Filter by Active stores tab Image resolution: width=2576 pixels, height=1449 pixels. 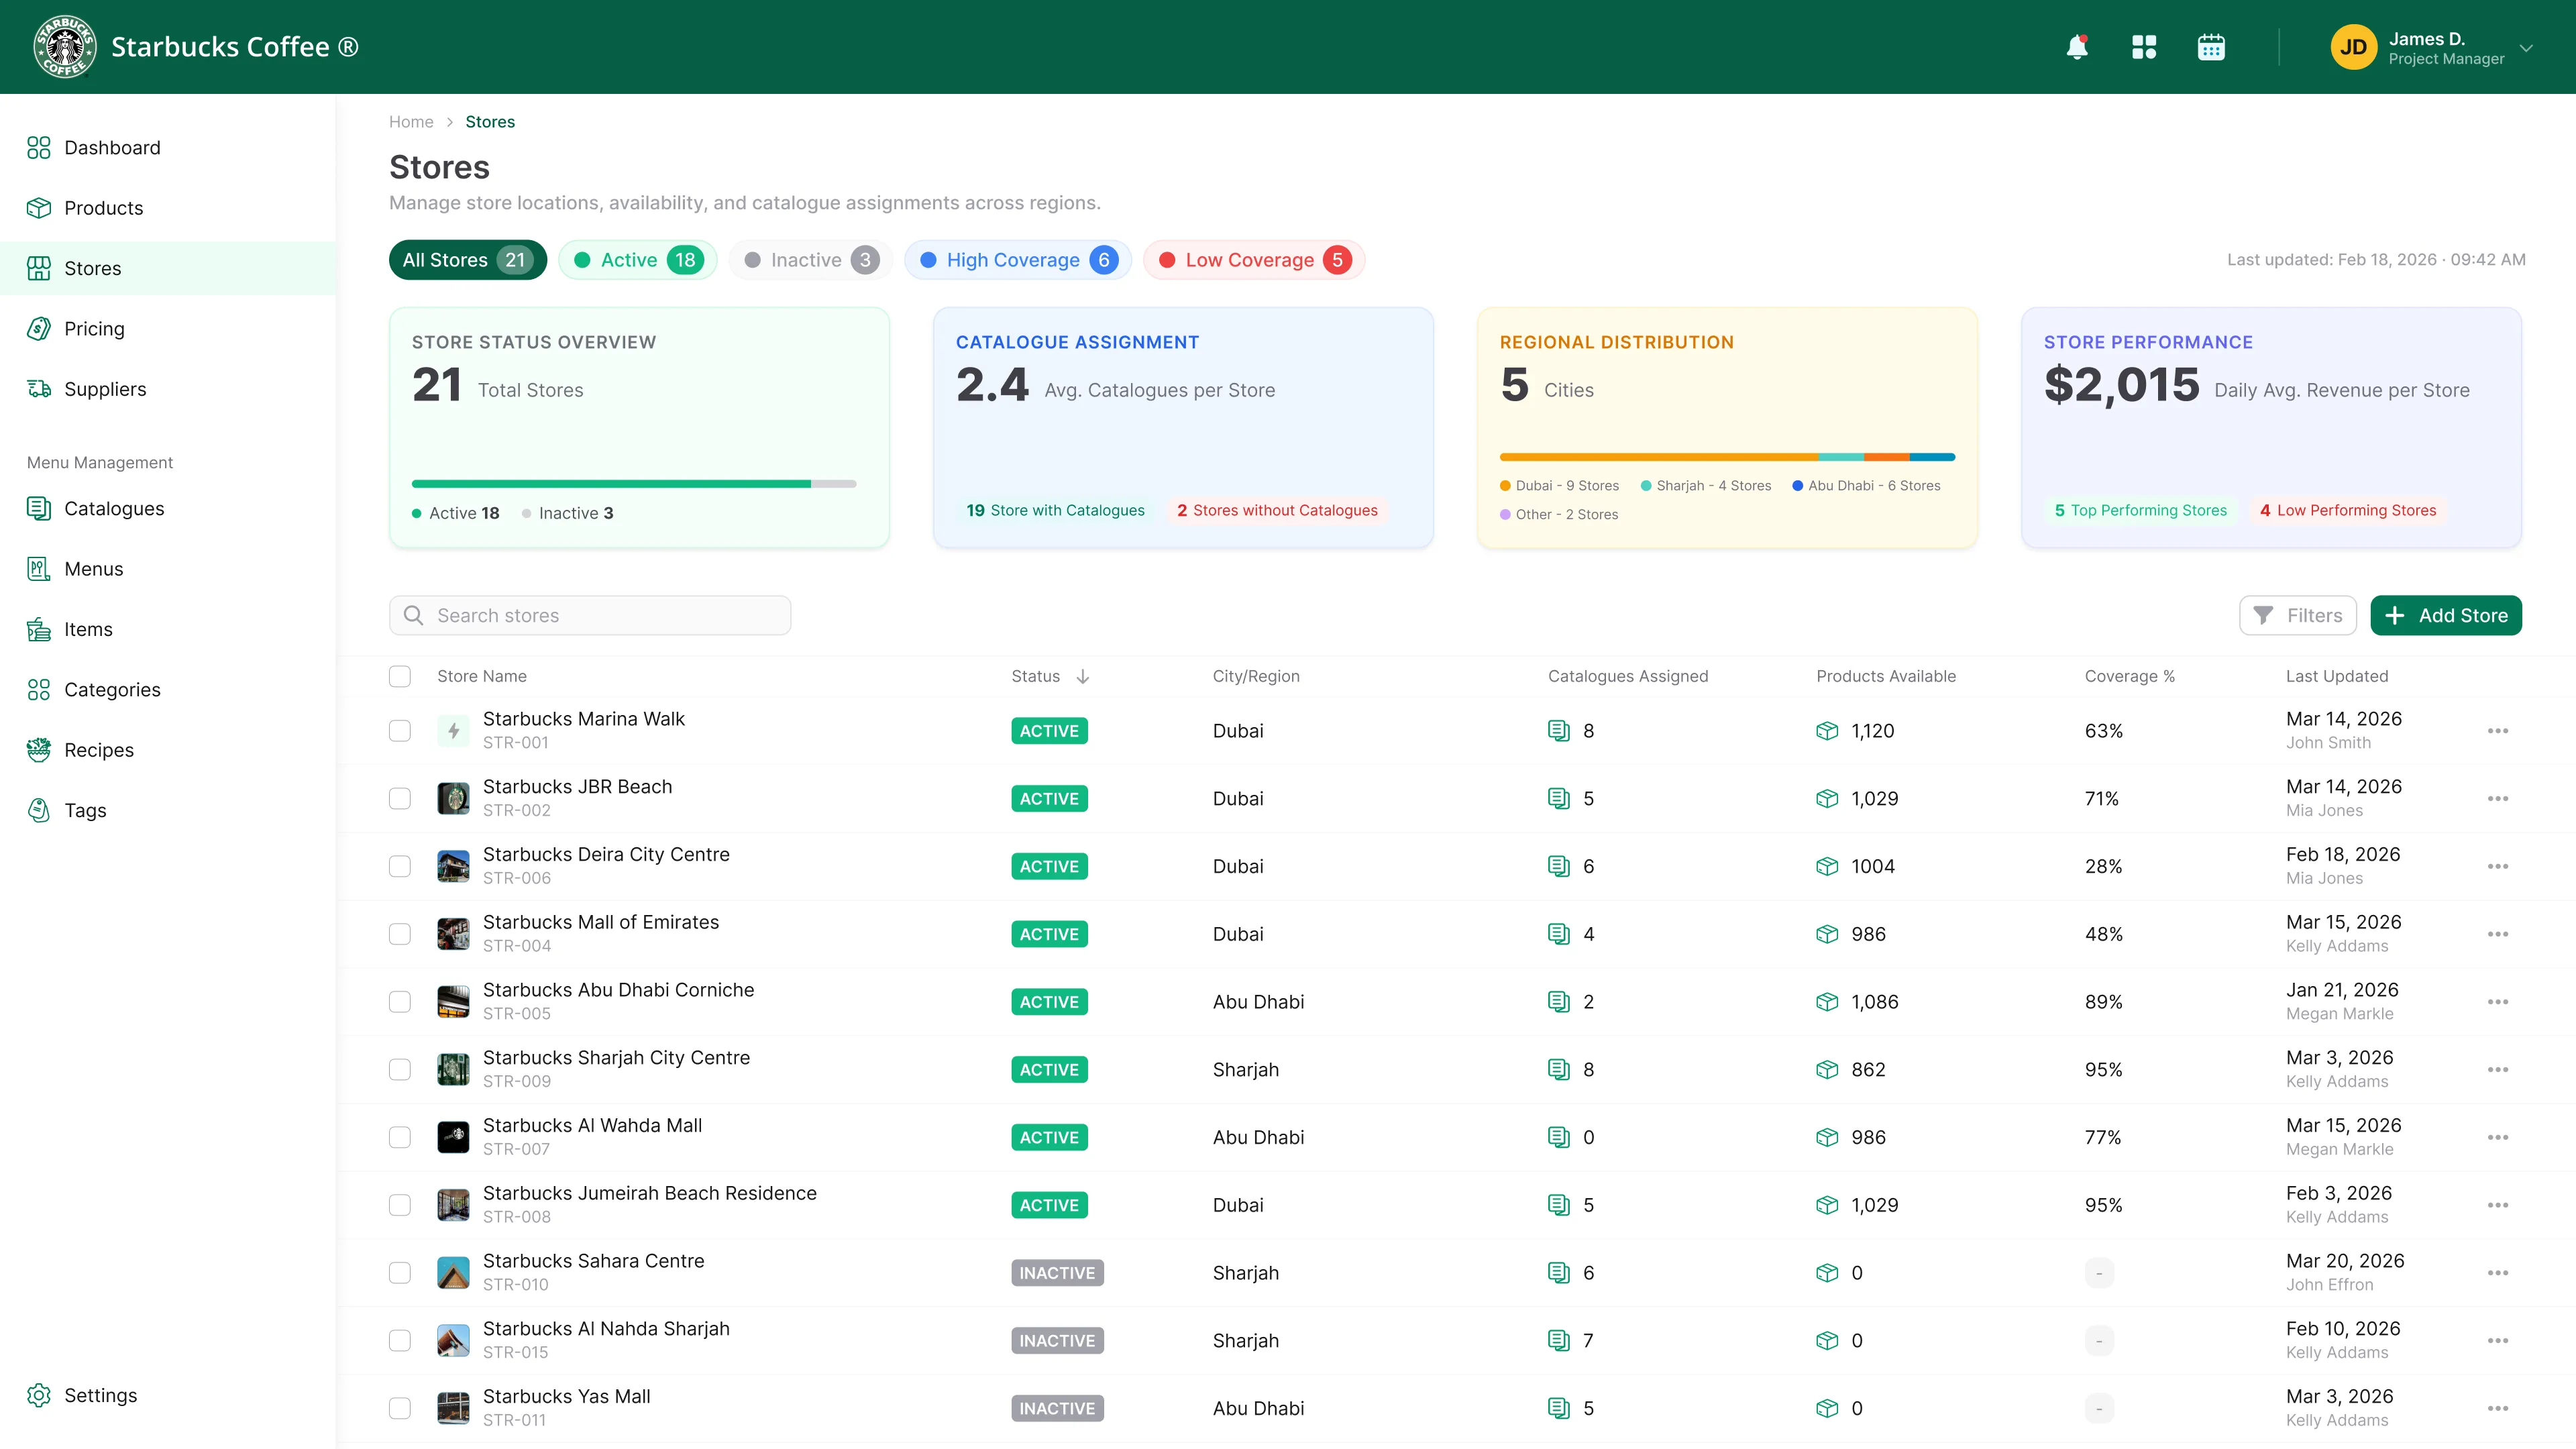(x=637, y=260)
